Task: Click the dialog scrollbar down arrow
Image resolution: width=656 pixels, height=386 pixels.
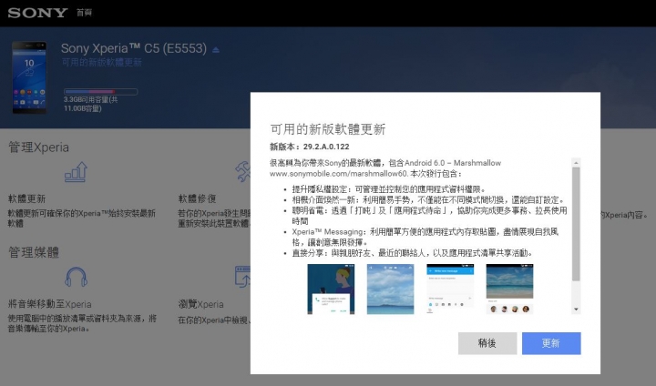Action: point(576,310)
